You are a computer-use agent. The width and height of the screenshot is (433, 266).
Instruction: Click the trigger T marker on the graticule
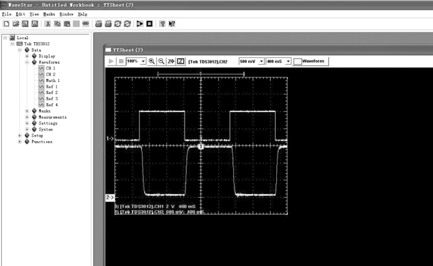[x=201, y=147]
